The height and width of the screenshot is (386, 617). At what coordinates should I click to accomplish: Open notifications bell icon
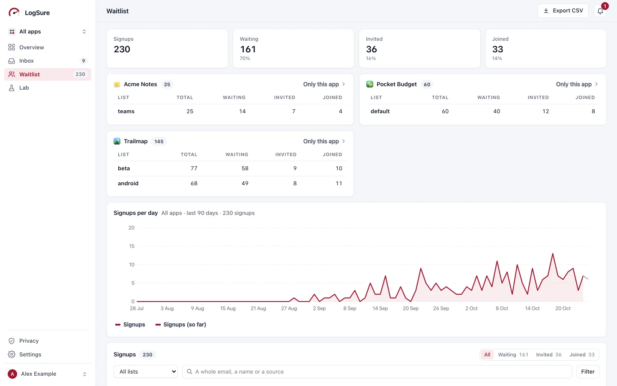coord(600,11)
